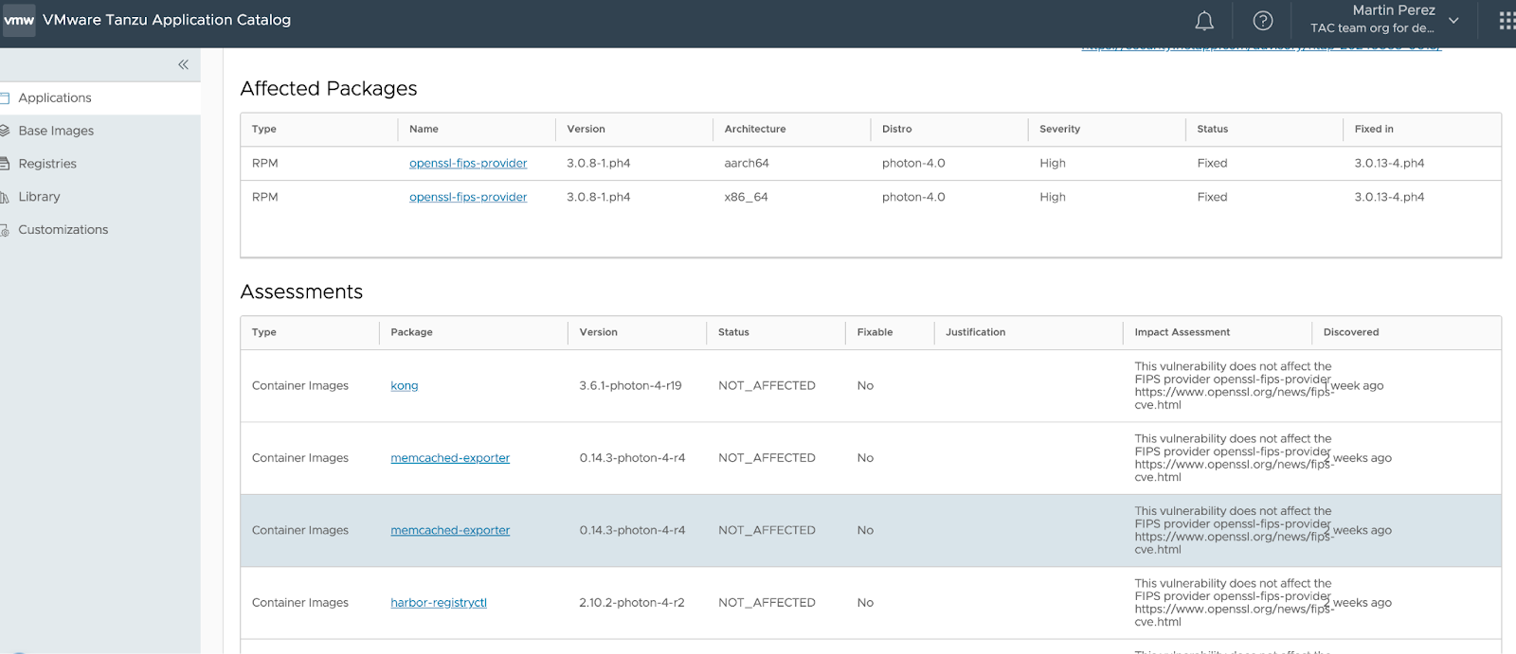Click the Customizations sidebar icon
Image resolution: width=1516 pixels, height=654 pixels.
click(x=5, y=230)
